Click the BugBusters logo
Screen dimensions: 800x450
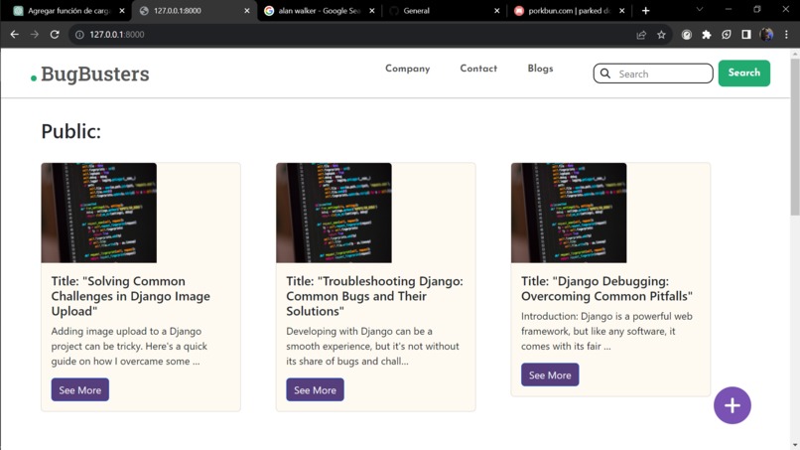pyautogui.click(x=89, y=75)
